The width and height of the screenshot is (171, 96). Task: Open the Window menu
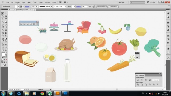48,2
